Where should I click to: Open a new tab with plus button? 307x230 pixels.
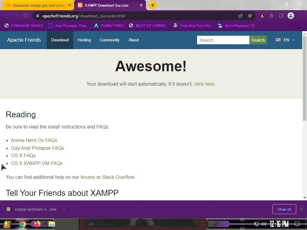pyautogui.click(x=153, y=5)
